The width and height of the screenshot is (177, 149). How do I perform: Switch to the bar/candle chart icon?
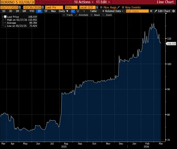tap(78, 11)
